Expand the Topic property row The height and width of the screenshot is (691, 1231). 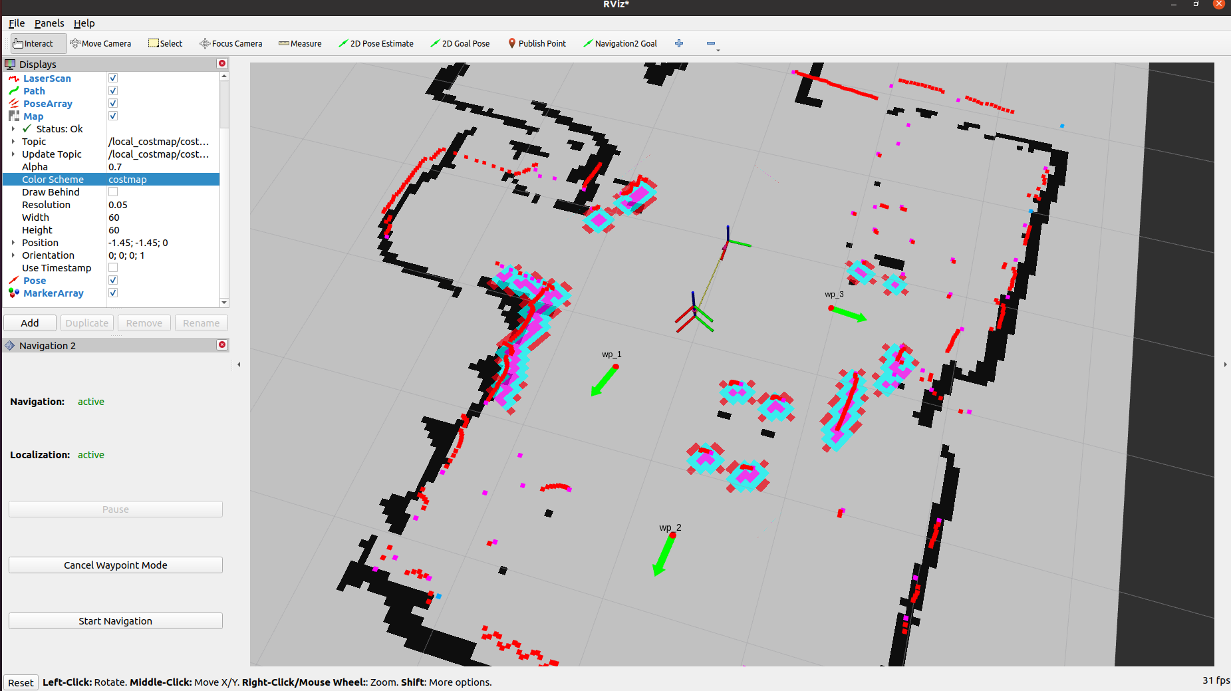point(13,142)
